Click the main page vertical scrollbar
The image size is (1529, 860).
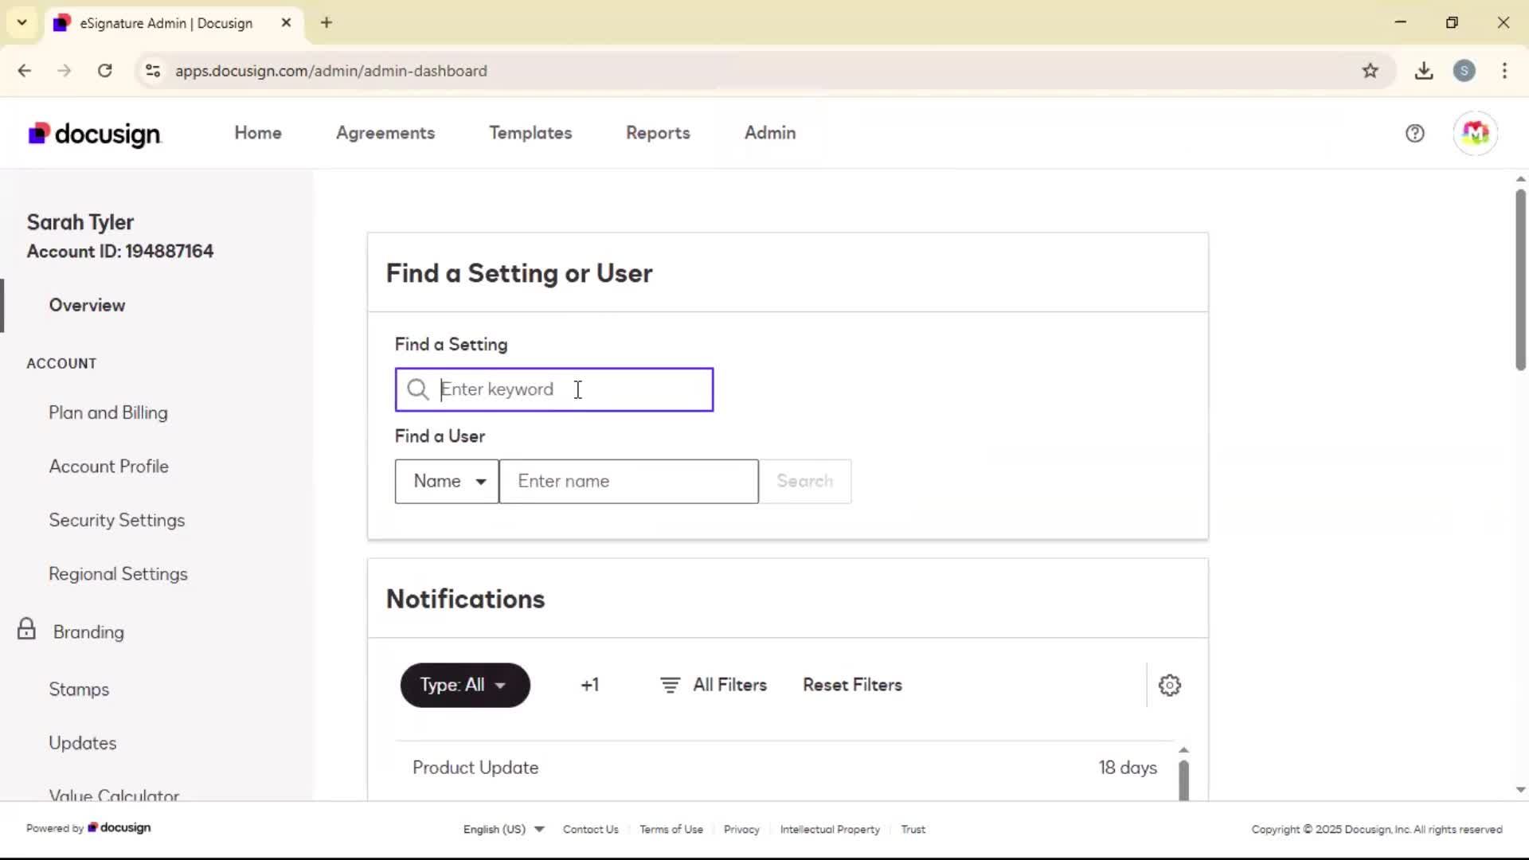coord(1520,279)
